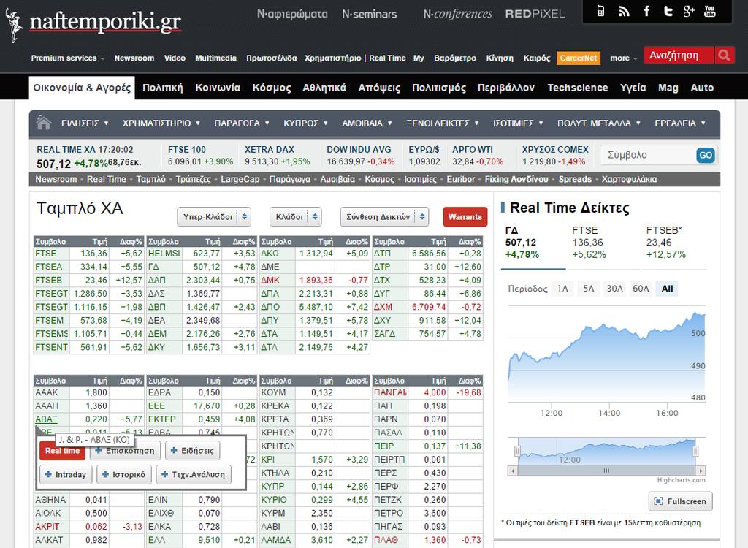Open the Κλάδοι dropdown
The width and height of the screenshot is (748, 548).
(295, 217)
